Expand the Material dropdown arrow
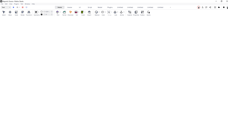The height and width of the screenshot is (122, 228). (99, 12)
